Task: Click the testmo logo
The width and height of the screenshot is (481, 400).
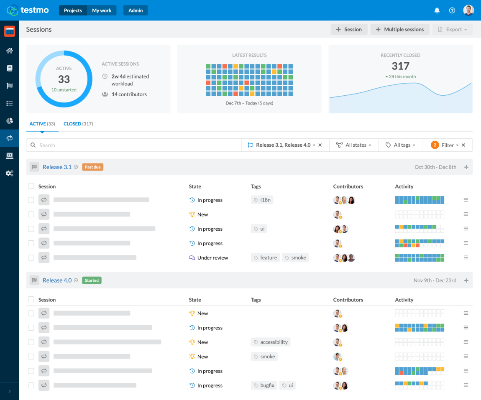Action: point(28,10)
